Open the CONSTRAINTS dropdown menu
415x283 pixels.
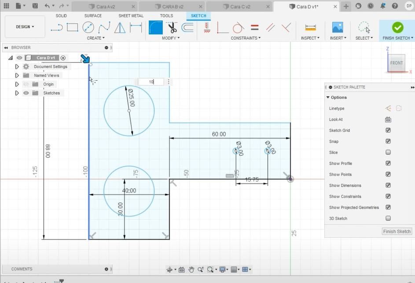pos(246,38)
